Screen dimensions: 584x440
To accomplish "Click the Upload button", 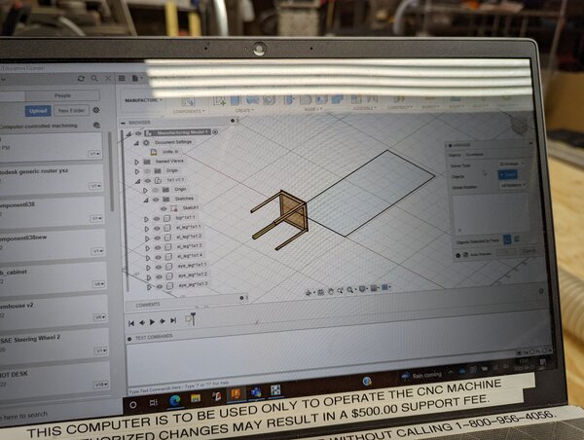I will [38, 111].
